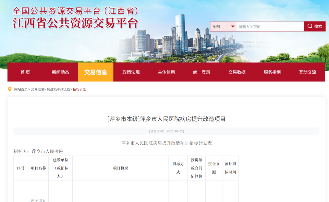Screen dimensions: 329x202
Task: Select the highlighted 交易信息 tab
Action: [96, 72]
